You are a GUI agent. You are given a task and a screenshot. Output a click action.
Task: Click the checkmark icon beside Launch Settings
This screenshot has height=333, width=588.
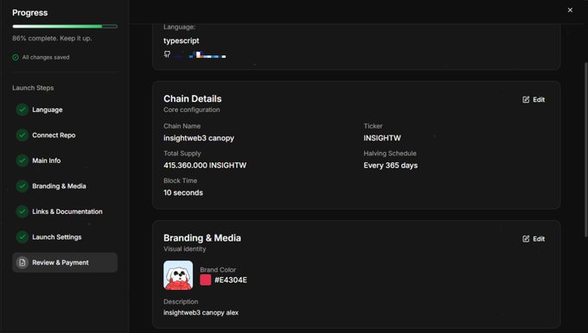[22, 237]
